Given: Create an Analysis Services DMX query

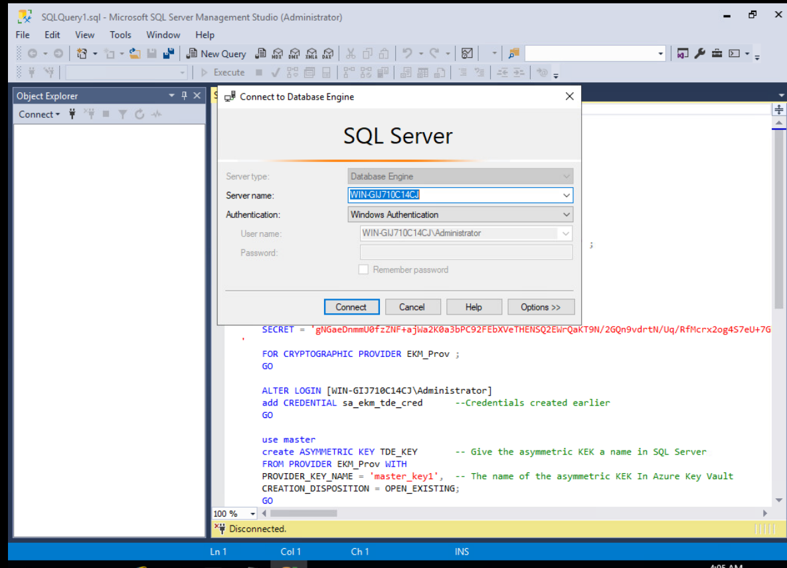Looking at the screenshot, I should point(295,54).
